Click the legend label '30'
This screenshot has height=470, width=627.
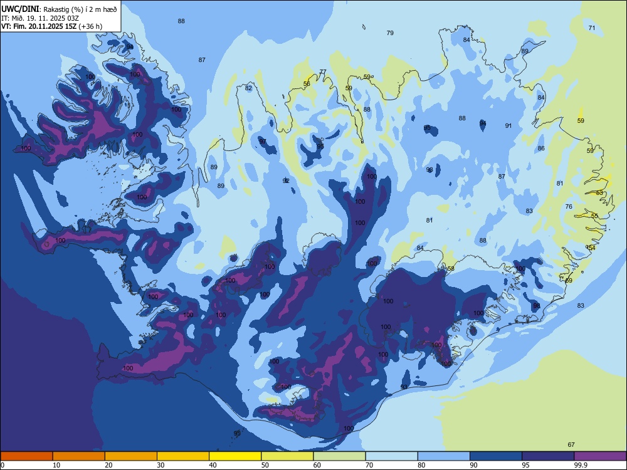point(161,465)
